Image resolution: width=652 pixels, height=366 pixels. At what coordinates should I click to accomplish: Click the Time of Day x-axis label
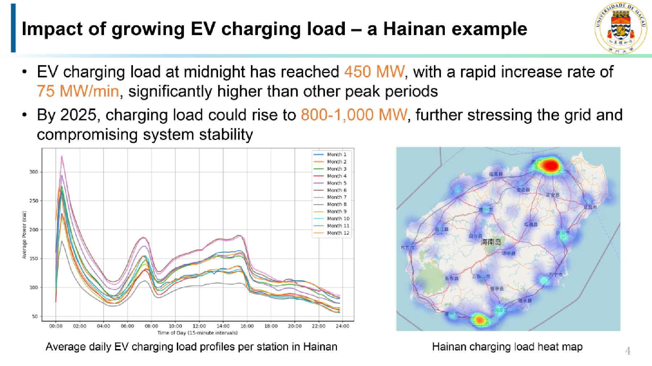[x=197, y=333]
